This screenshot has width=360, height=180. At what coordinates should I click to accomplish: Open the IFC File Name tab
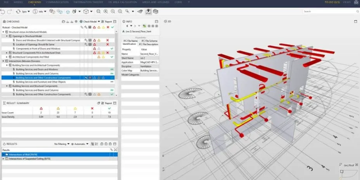coord(130,41)
